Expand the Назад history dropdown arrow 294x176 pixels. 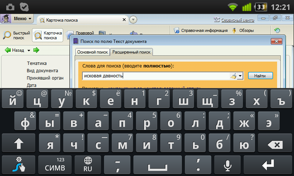pos(29,50)
